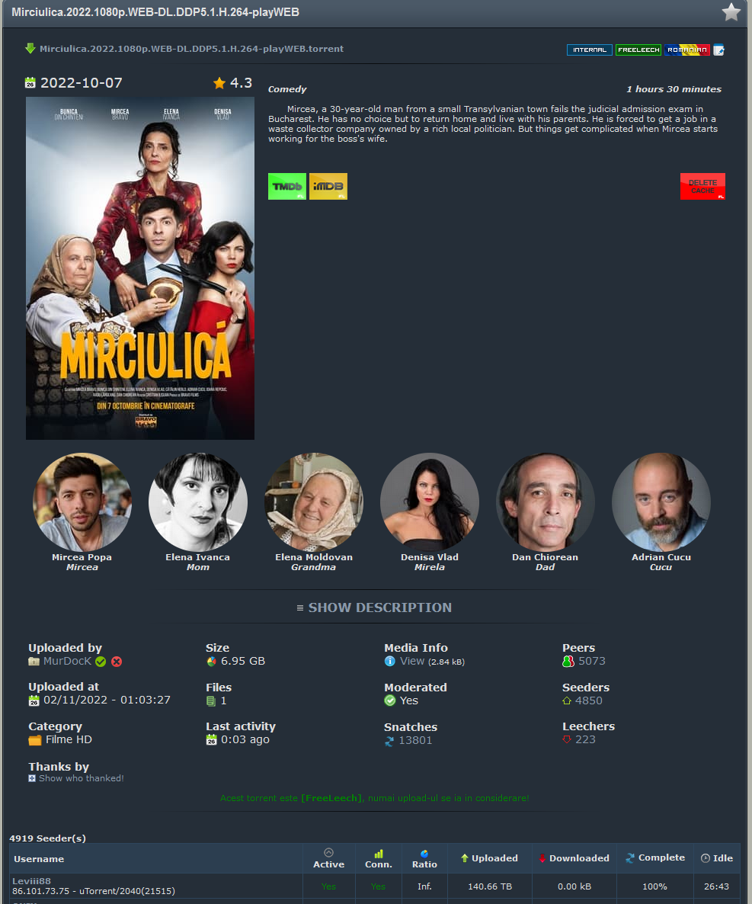The image size is (752, 904).
Task: Select the INTERNAL tag badge
Action: 590,50
